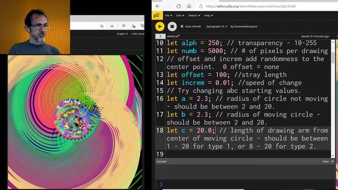Open the English language dropdown
Image resolution: width=338 pixels, height=190 pixels.
click(x=122, y=34)
